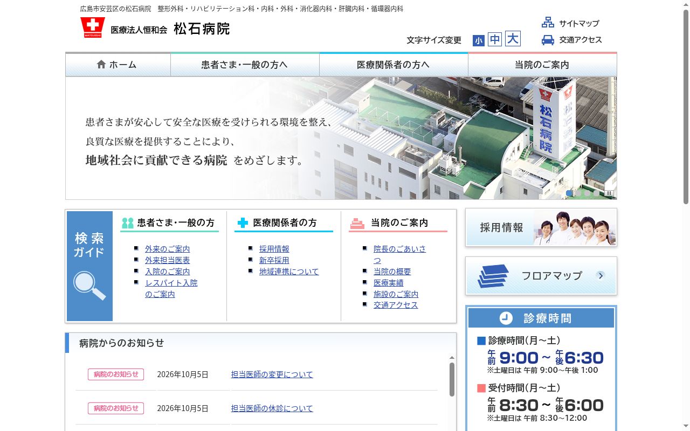The height and width of the screenshot is (431, 690).
Task: Open the 院長のごあいさつ link
Action: [x=399, y=254]
